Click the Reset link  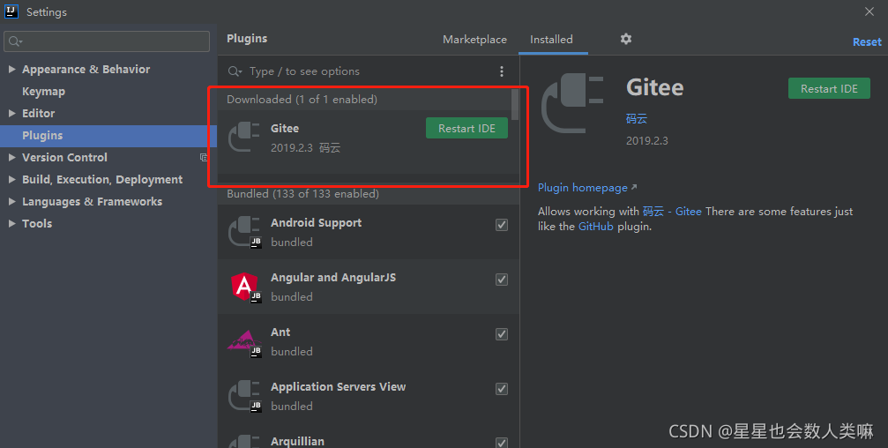(x=867, y=42)
